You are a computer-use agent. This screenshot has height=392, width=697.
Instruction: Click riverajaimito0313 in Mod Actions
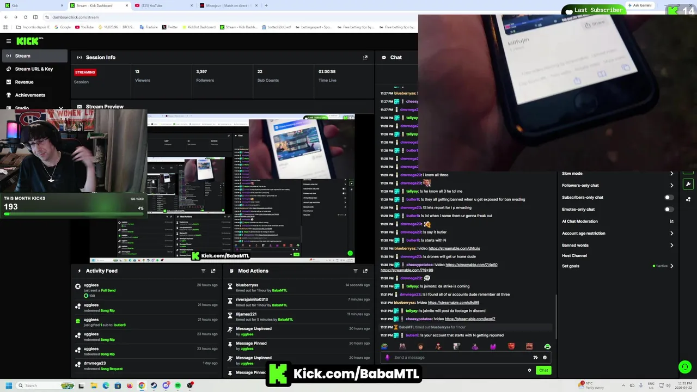tap(252, 299)
